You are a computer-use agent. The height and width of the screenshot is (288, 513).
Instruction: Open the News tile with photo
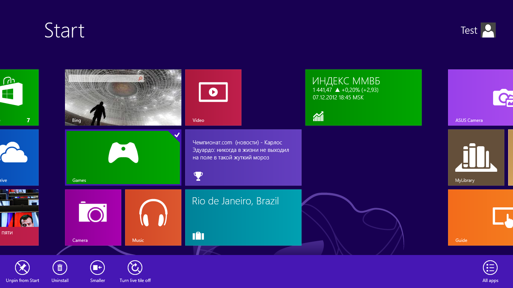(x=19, y=217)
